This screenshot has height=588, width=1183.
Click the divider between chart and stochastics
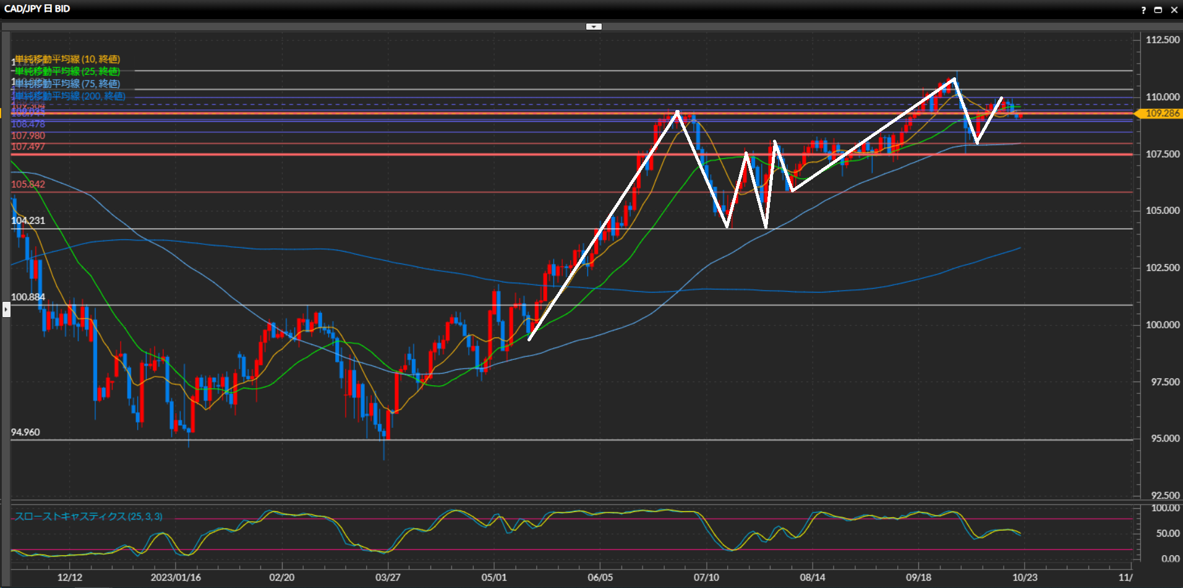[x=572, y=500]
